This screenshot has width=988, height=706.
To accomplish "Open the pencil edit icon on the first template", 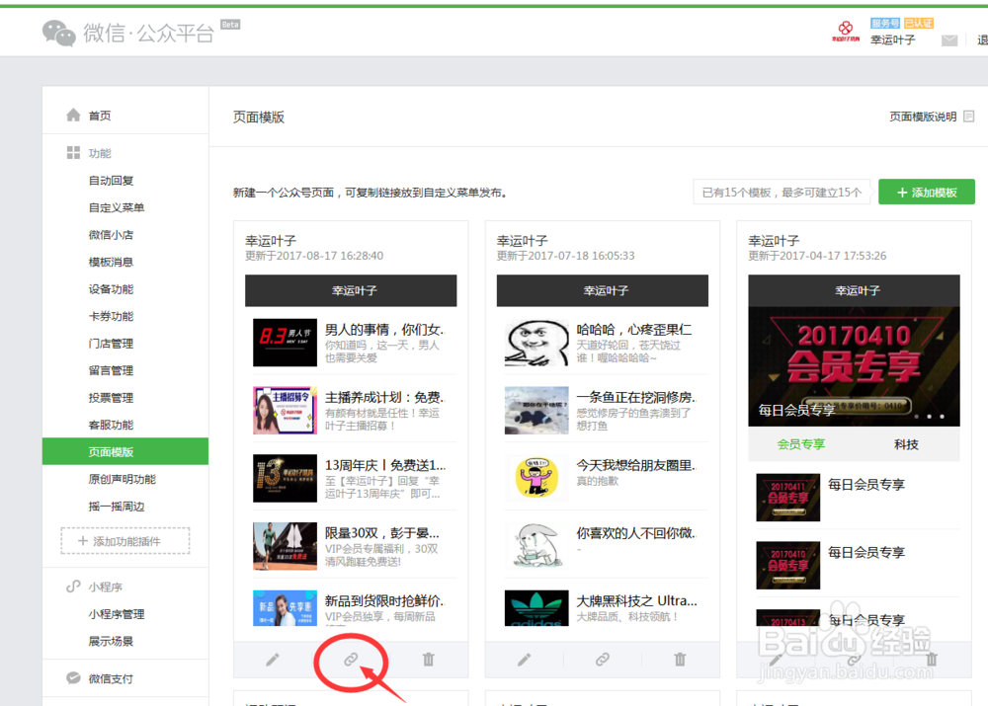I will 273,660.
